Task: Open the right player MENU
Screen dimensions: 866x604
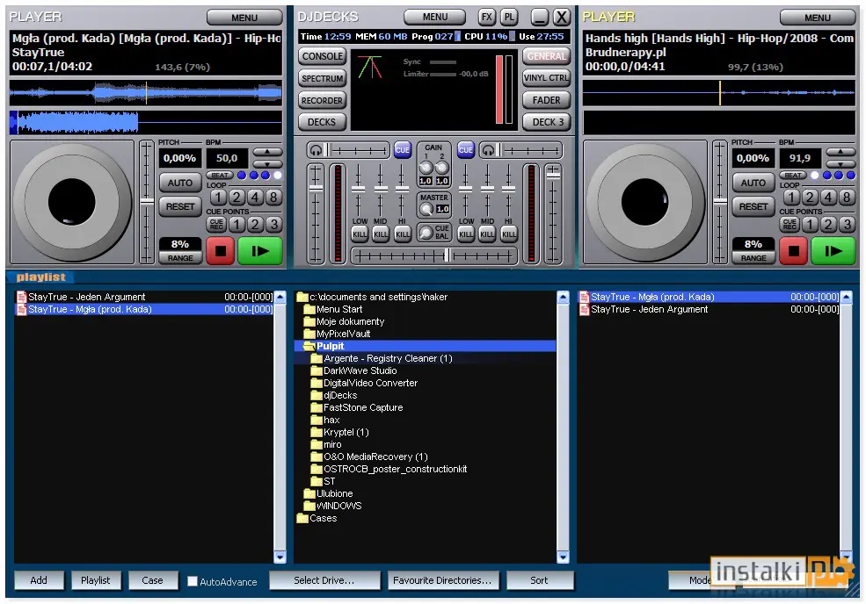Action: (818, 18)
